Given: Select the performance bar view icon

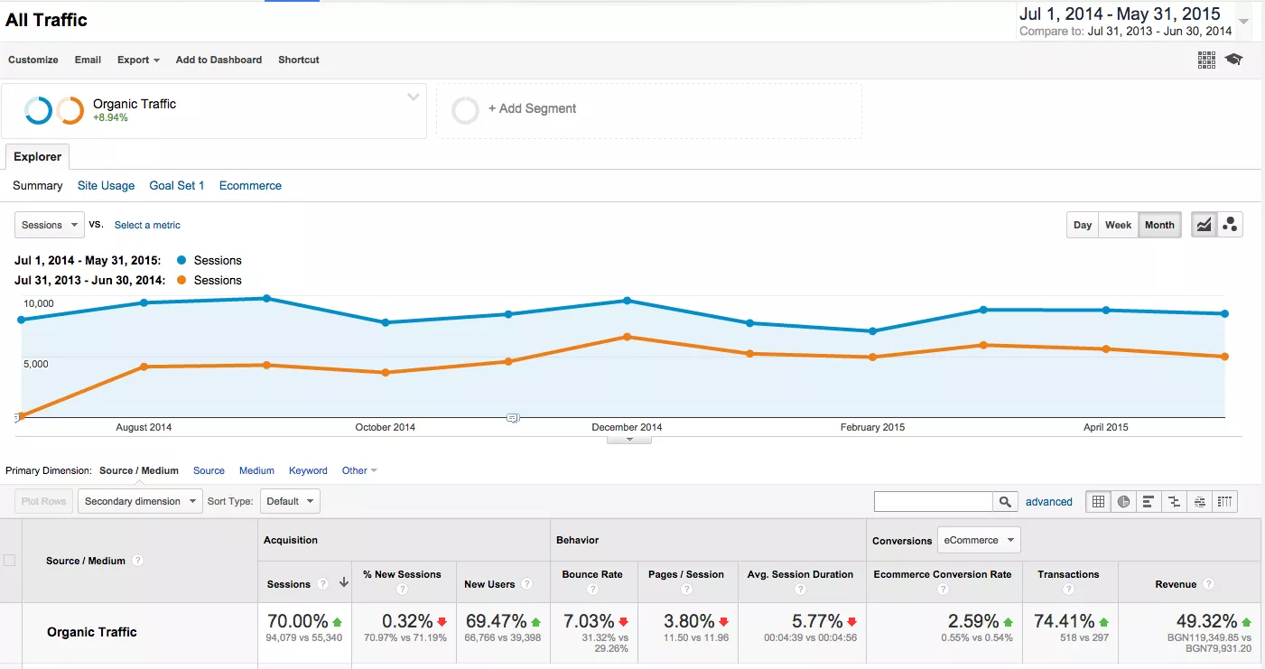Looking at the screenshot, I should pyautogui.click(x=1149, y=501).
